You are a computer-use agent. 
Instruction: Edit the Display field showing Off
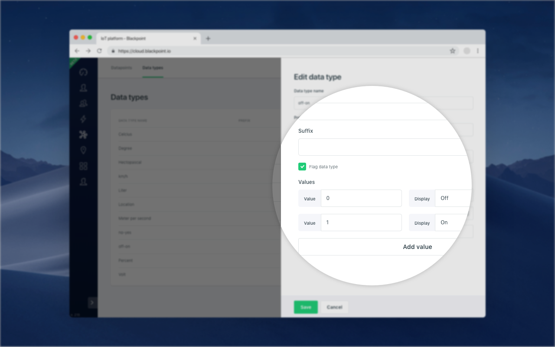click(x=453, y=198)
